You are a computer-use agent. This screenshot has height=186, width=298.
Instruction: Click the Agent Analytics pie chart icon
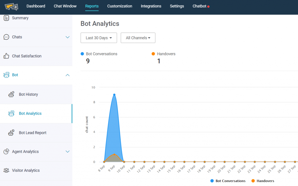coord(6,152)
